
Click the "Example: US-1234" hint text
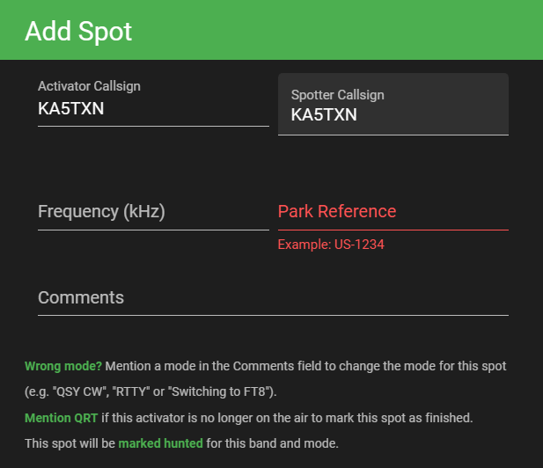(331, 245)
